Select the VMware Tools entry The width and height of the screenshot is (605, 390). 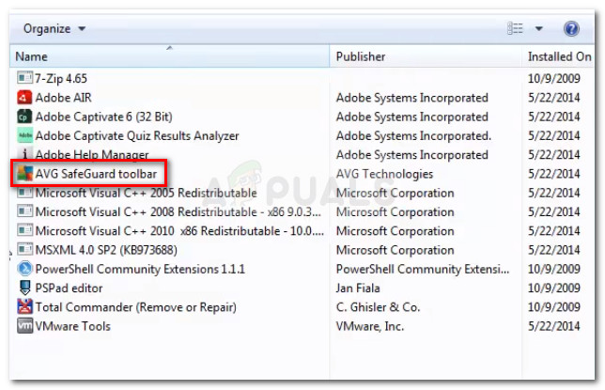click(72, 326)
